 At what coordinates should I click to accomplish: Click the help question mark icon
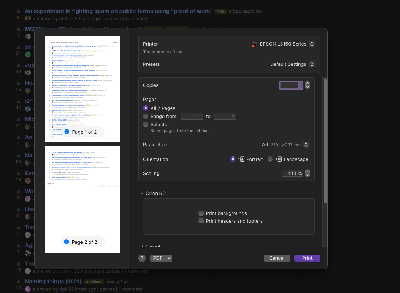(x=142, y=258)
